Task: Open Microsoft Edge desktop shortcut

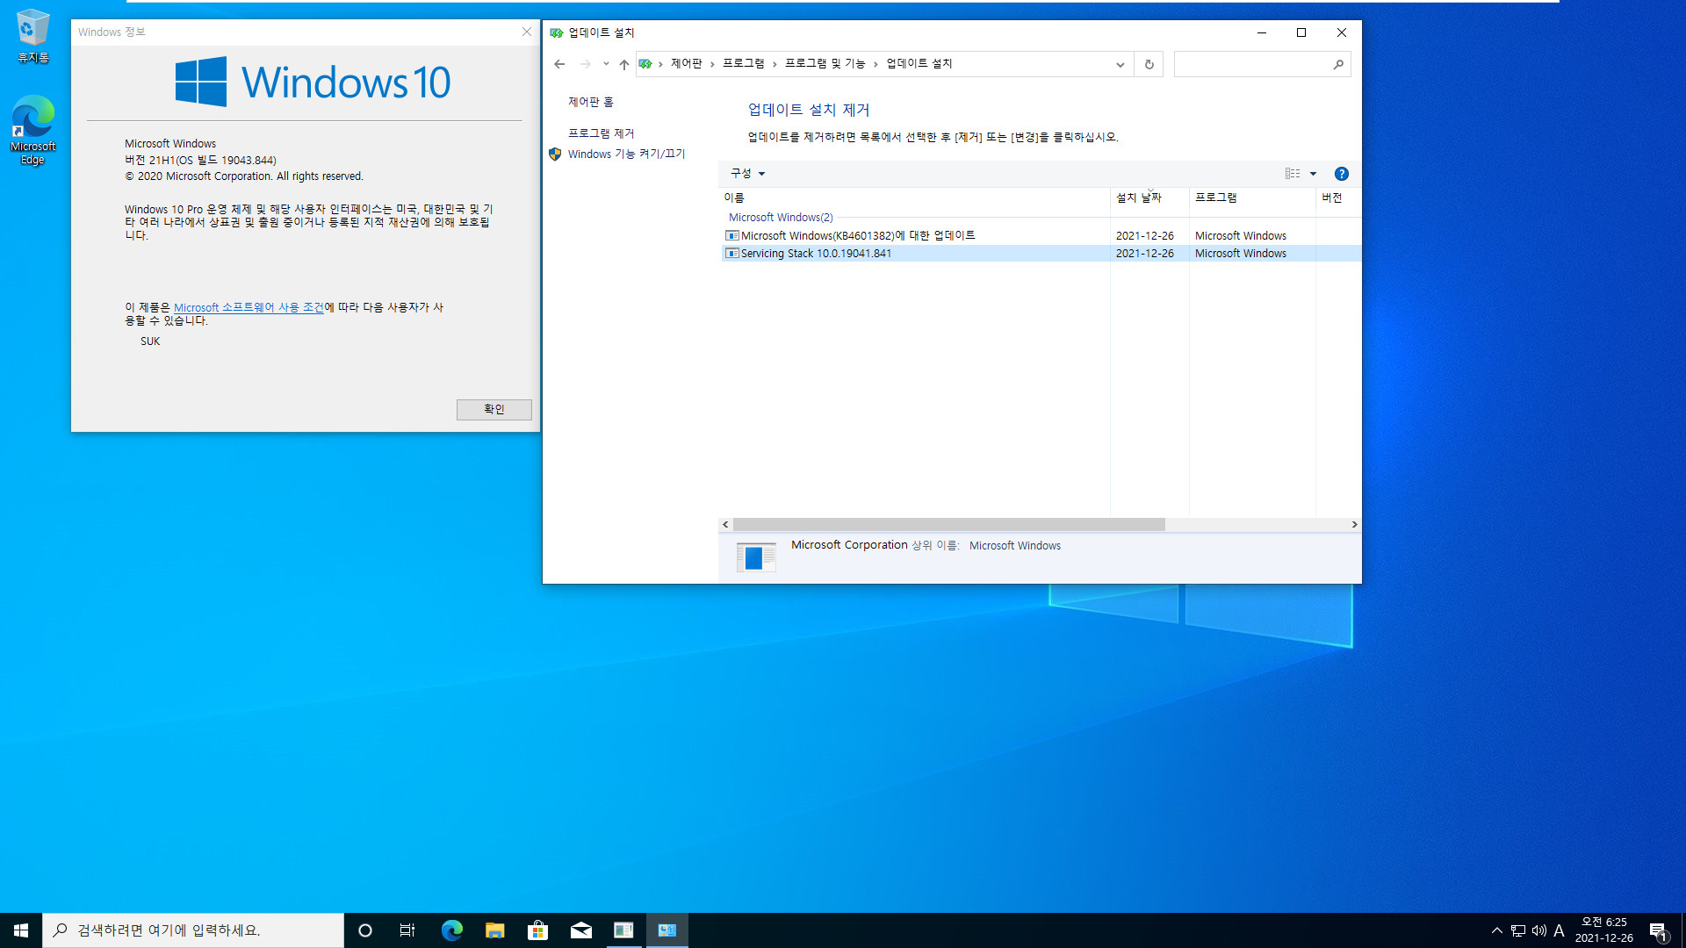Action: point(32,130)
